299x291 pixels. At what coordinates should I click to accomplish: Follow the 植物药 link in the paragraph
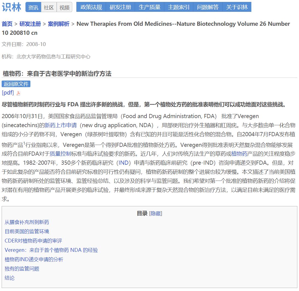tap(239, 154)
